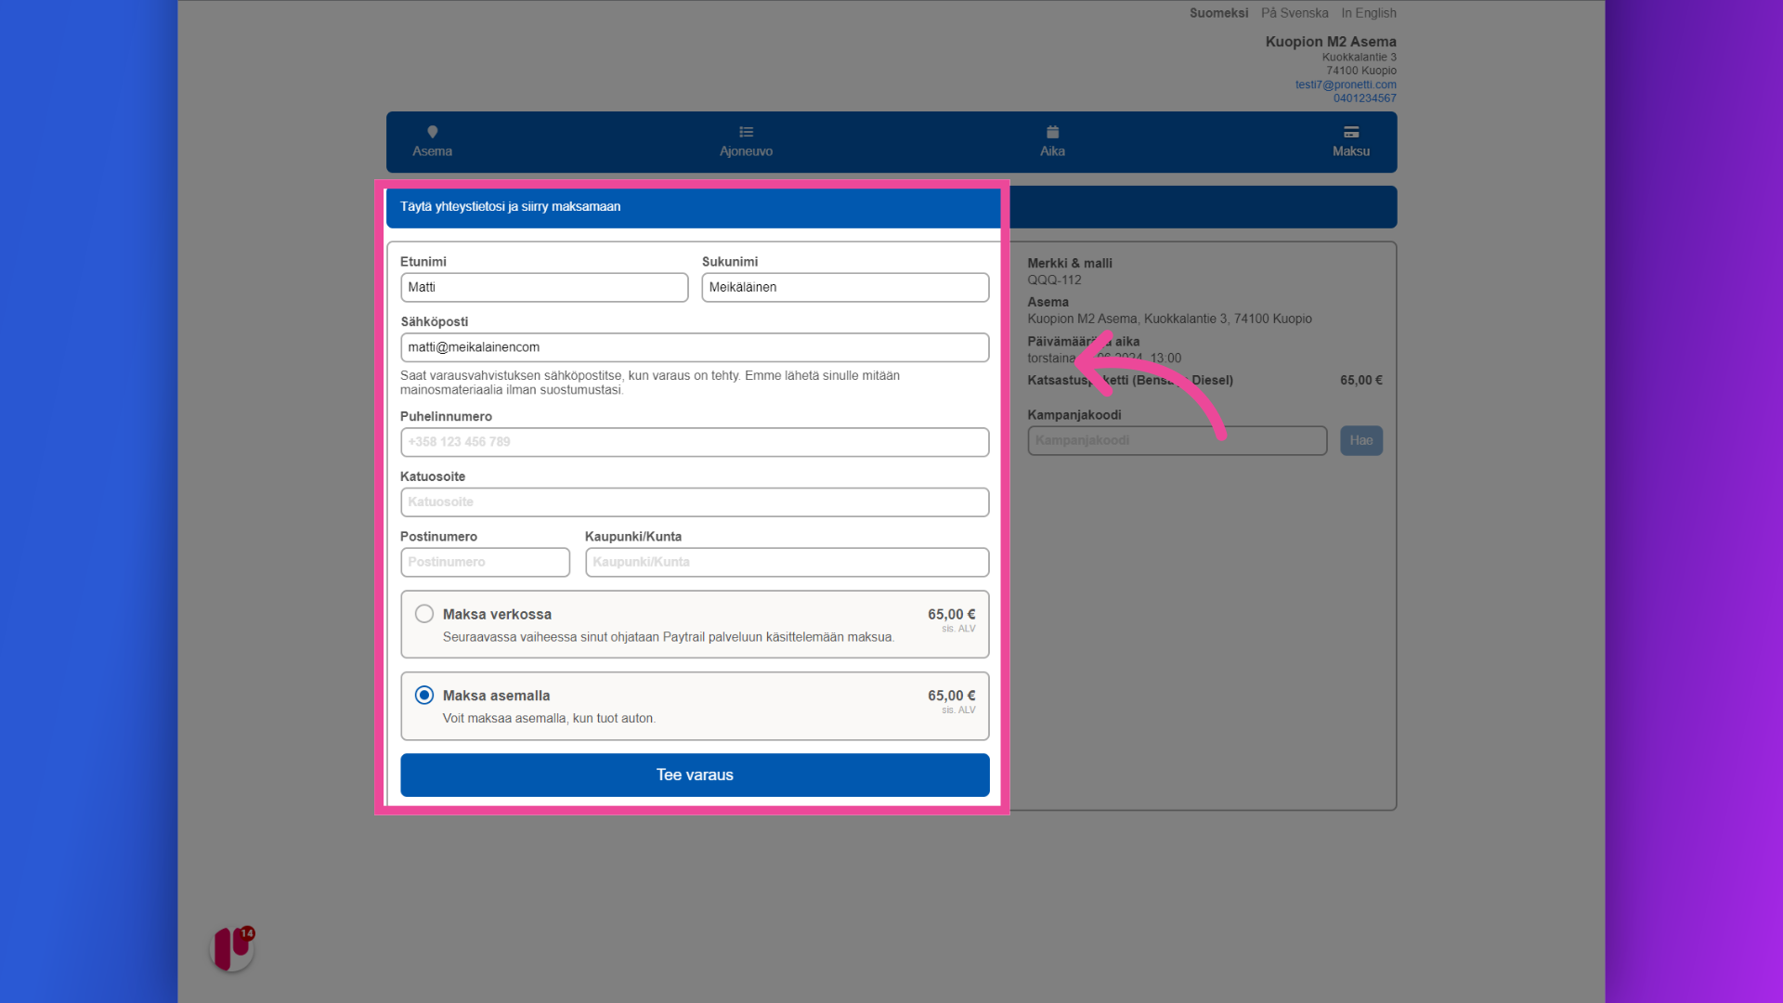
Task: Open the testi7@pronetti.com email link
Action: point(1346,85)
